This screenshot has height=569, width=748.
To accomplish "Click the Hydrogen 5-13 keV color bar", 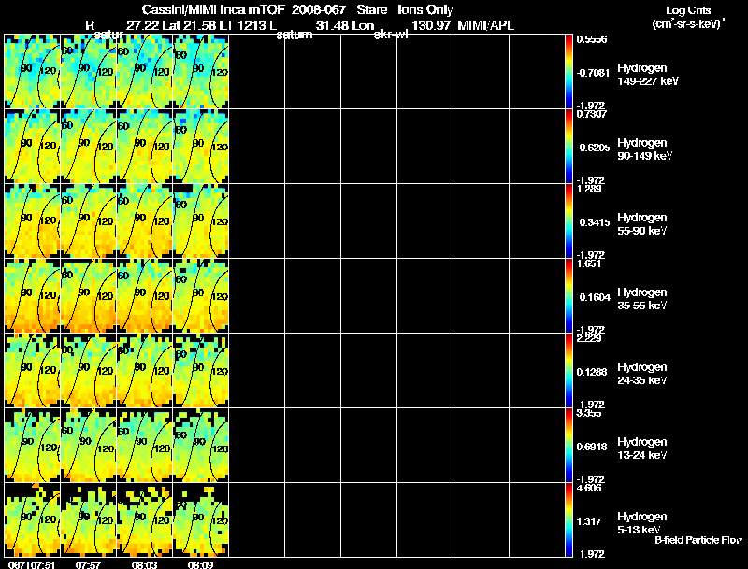I will [568, 519].
